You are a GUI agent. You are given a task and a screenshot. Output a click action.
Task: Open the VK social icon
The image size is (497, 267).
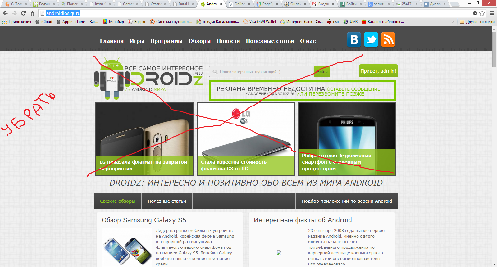point(354,39)
